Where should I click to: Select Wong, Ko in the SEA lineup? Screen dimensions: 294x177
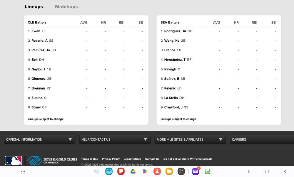[x=172, y=41]
